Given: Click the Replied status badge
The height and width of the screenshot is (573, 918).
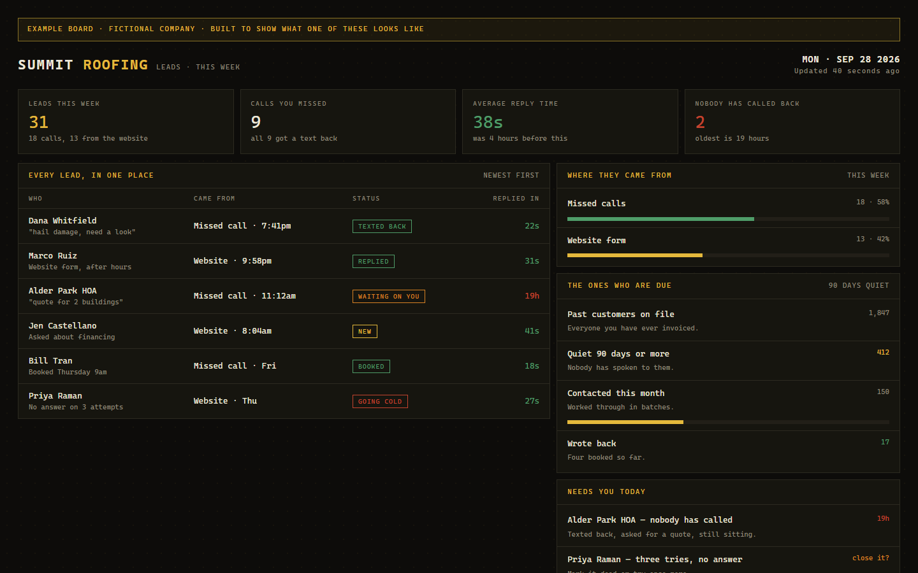Looking at the screenshot, I should (374, 261).
